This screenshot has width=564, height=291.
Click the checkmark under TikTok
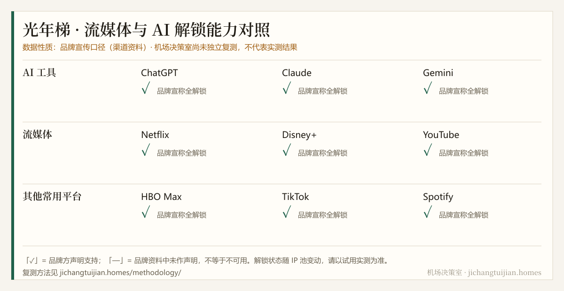[287, 212]
